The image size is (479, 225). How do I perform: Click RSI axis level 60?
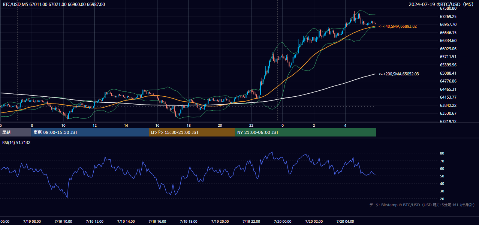442,168
